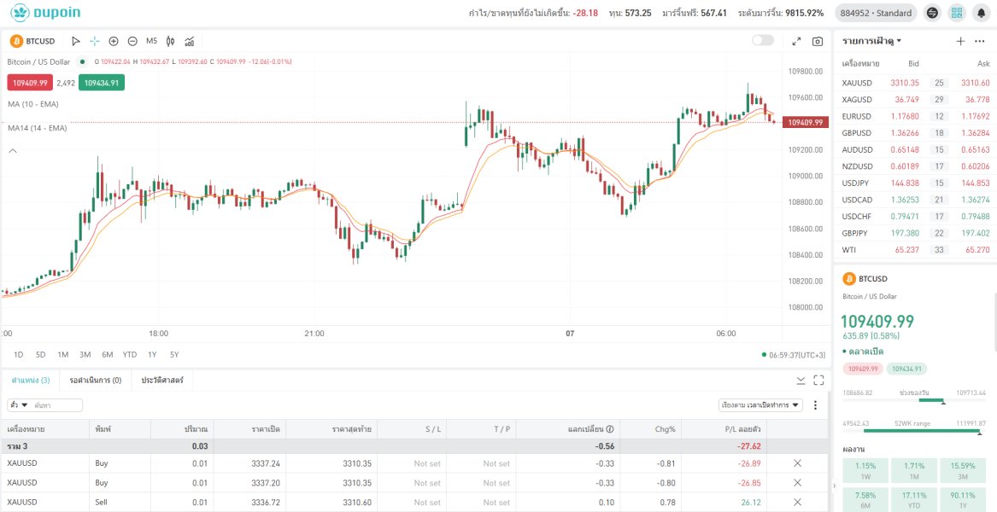Viewport: 997px width, 512px height.
Task: Select the 1M chart range
Action: pos(63,355)
